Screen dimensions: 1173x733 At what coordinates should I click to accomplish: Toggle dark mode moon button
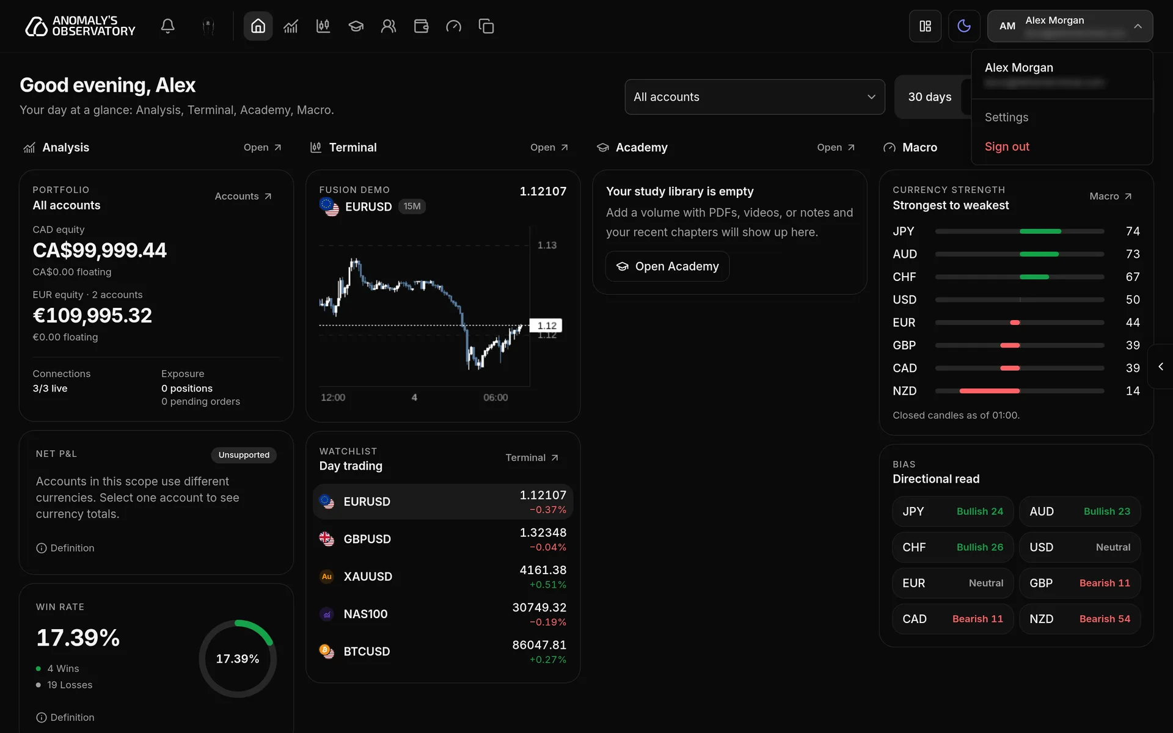coord(964,26)
